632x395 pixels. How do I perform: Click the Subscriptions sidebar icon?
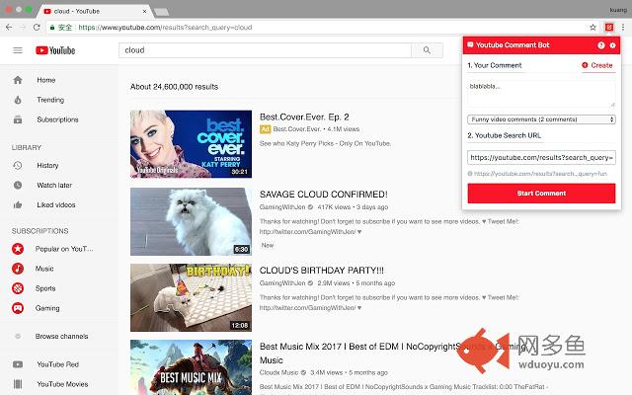(18, 119)
